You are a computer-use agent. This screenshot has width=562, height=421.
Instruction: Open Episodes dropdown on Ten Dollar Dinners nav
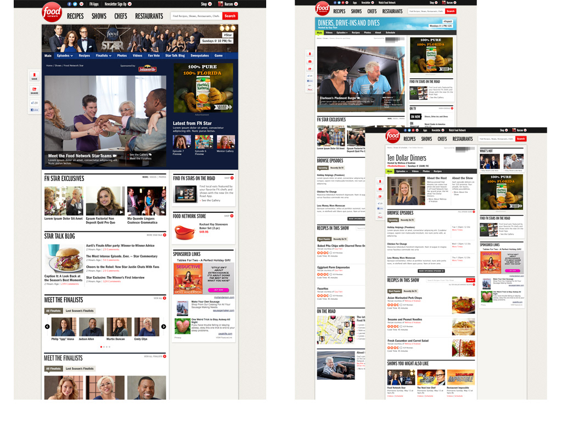pos(402,171)
